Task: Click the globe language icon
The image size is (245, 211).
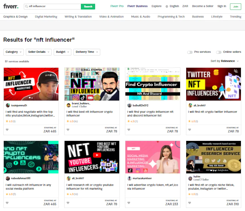Action: [167, 6]
